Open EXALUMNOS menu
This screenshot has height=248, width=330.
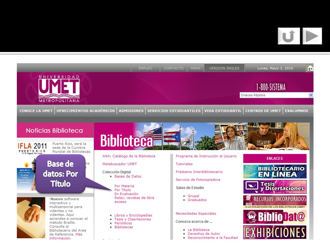click(x=296, y=111)
